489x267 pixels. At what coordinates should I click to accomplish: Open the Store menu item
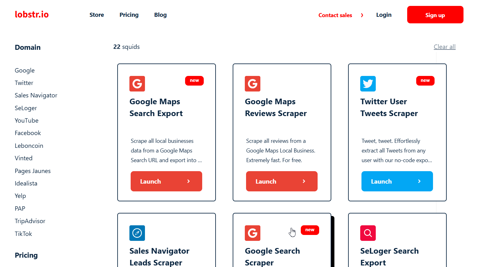97,15
